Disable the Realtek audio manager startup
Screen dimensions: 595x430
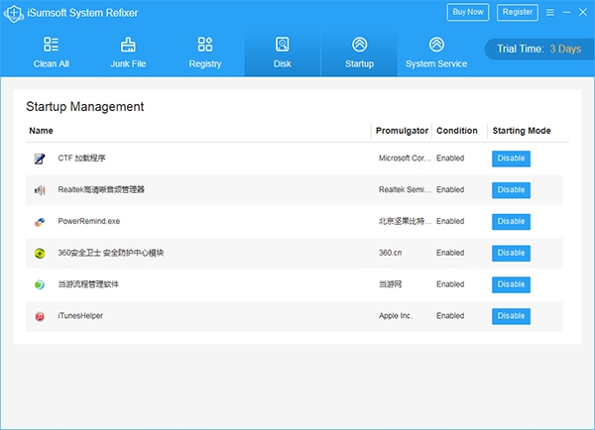tap(511, 190)
